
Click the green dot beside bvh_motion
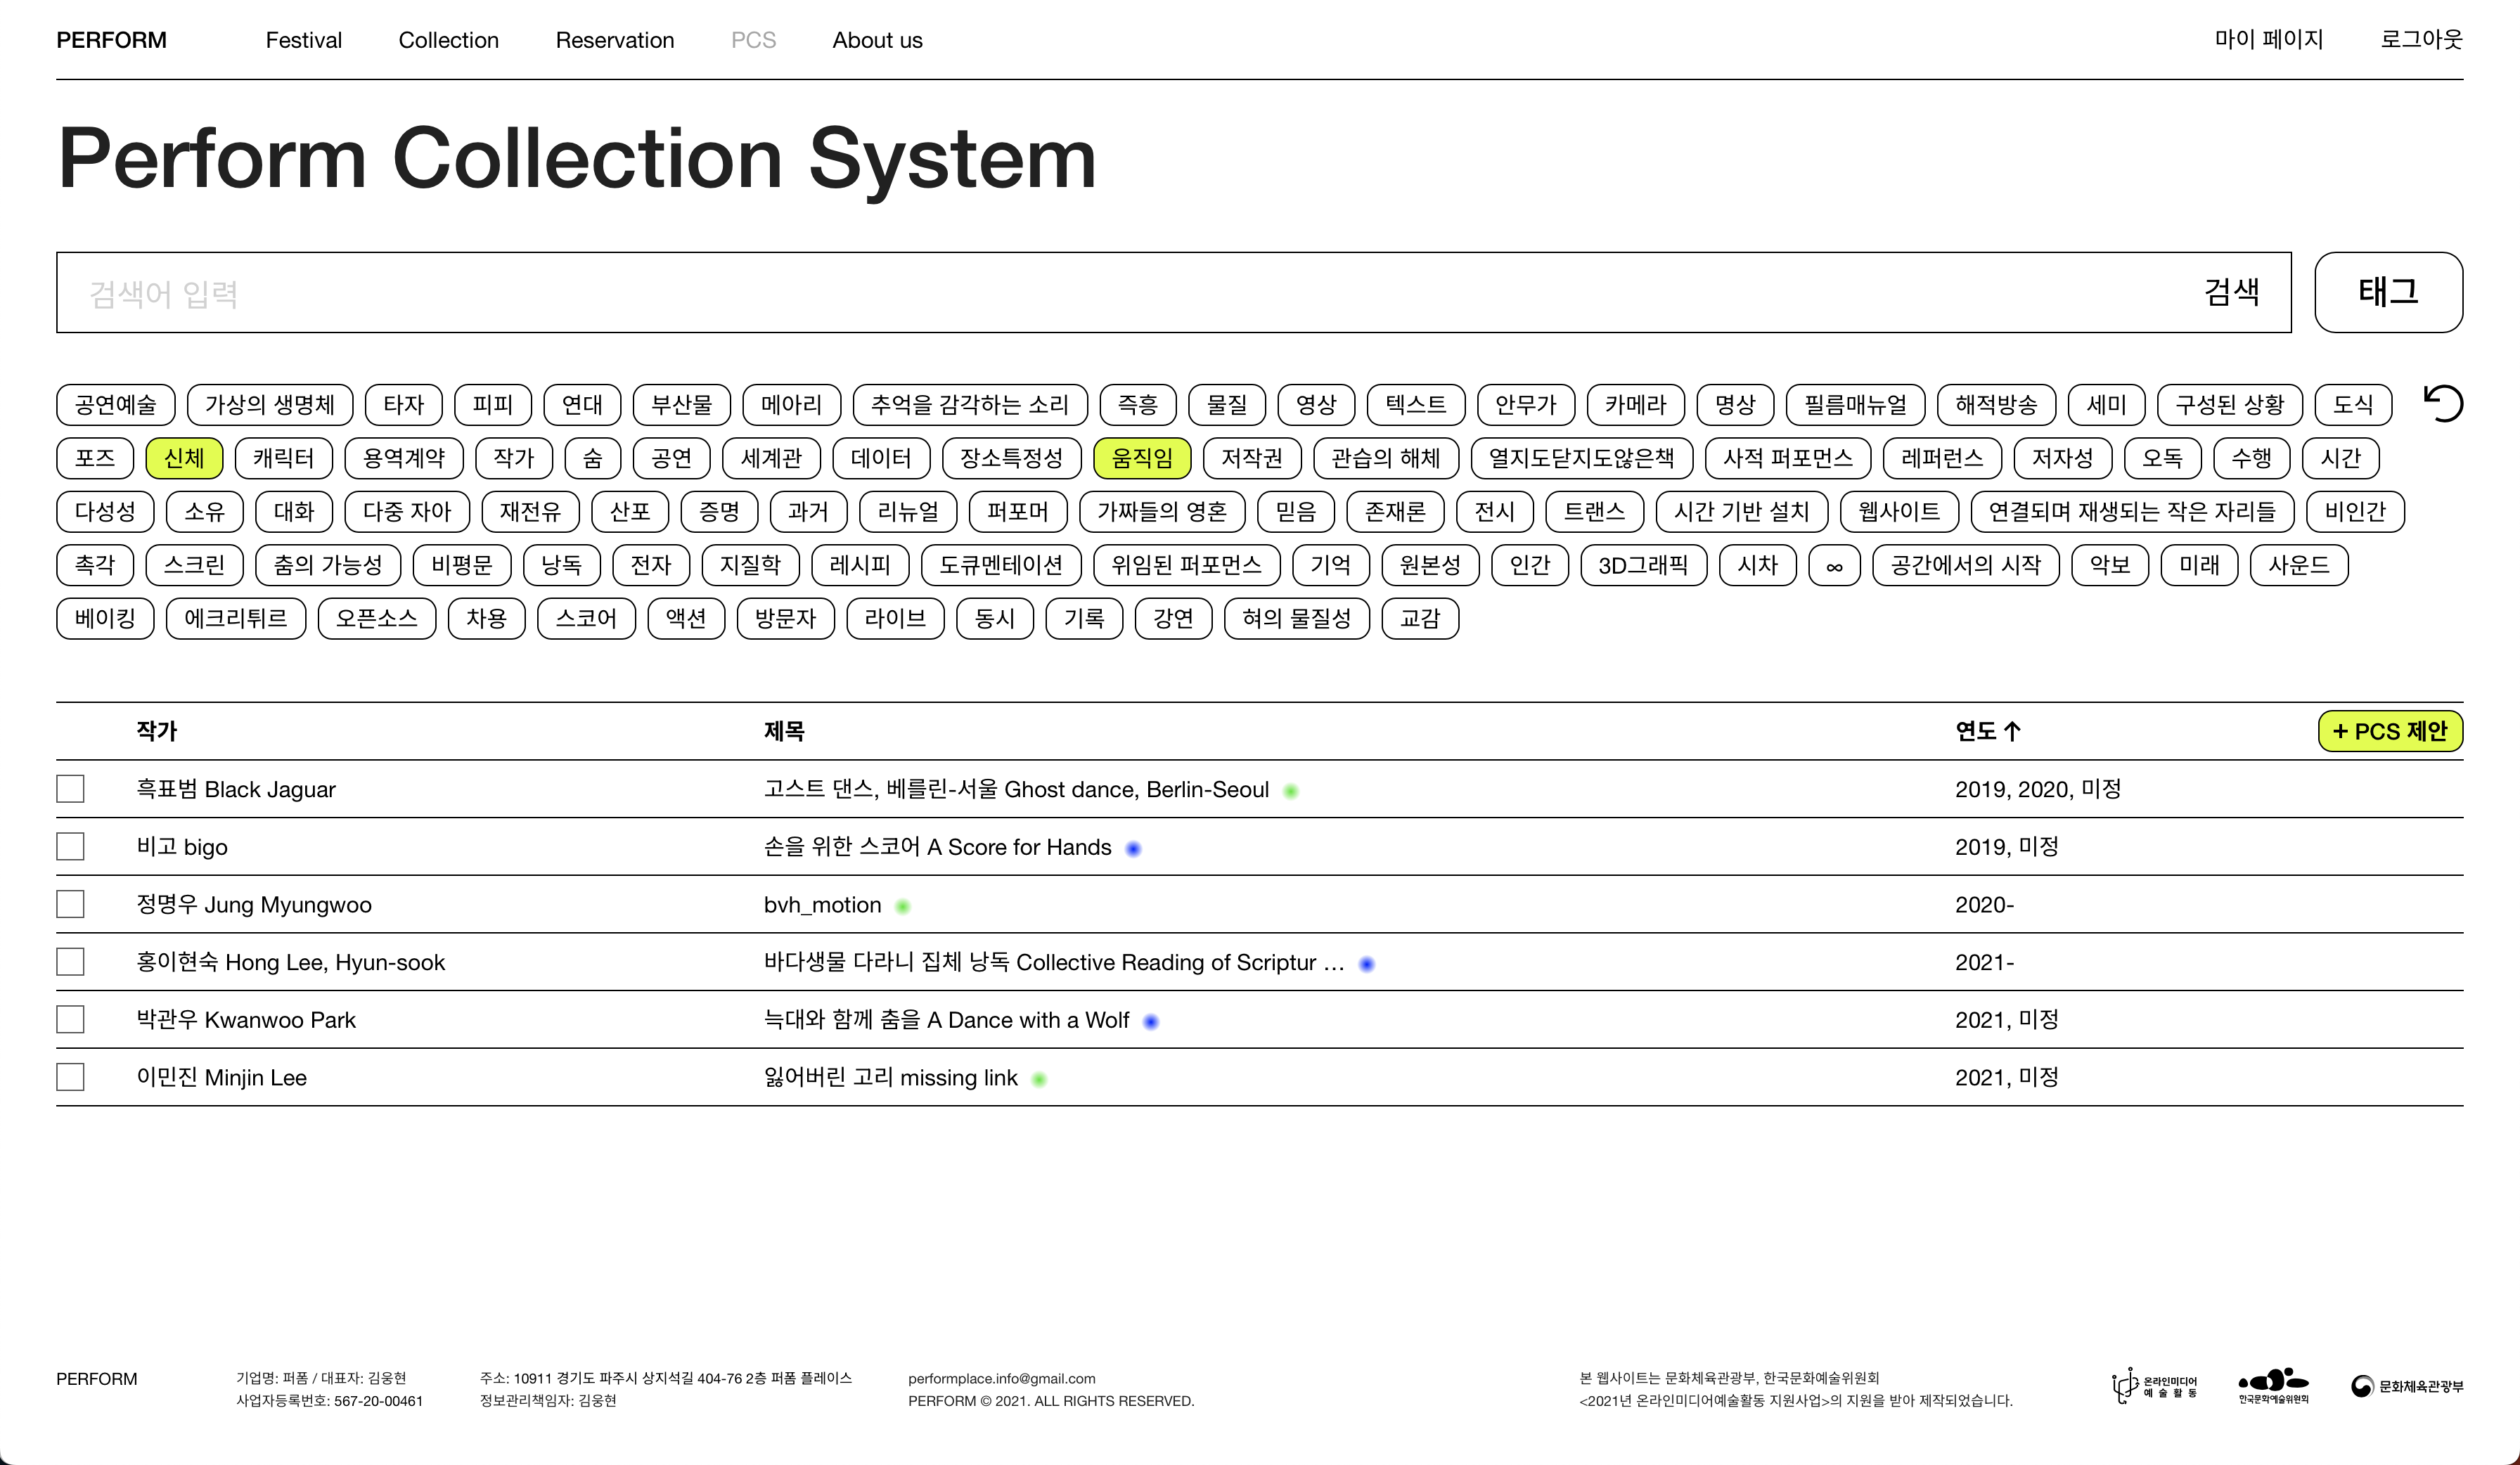903,907
